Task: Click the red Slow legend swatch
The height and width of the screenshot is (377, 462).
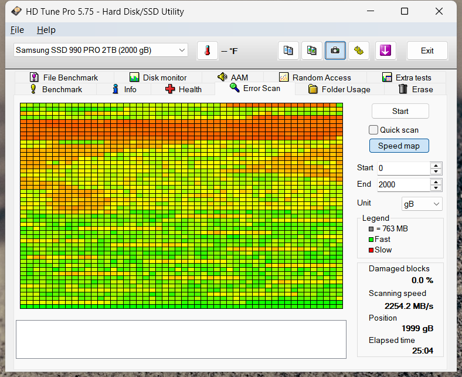Action: point(371,250)
